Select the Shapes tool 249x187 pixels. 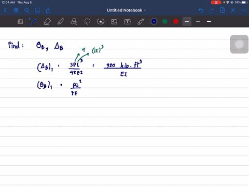[74, 22]
